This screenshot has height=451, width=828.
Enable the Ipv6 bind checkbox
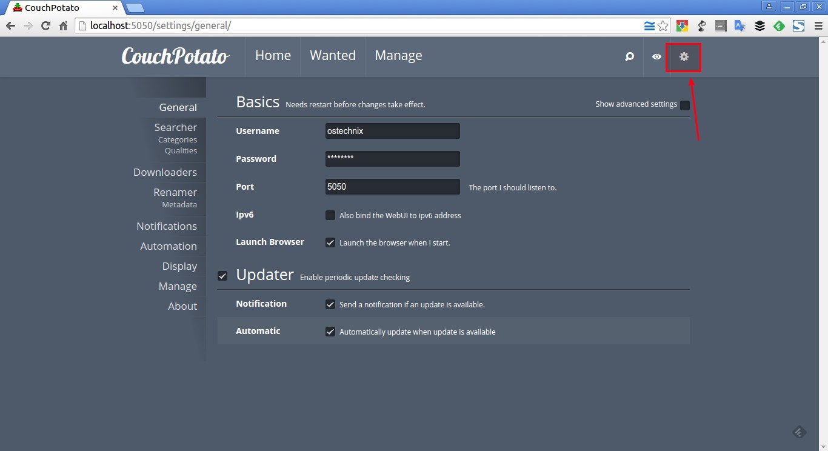pos(330,215)
